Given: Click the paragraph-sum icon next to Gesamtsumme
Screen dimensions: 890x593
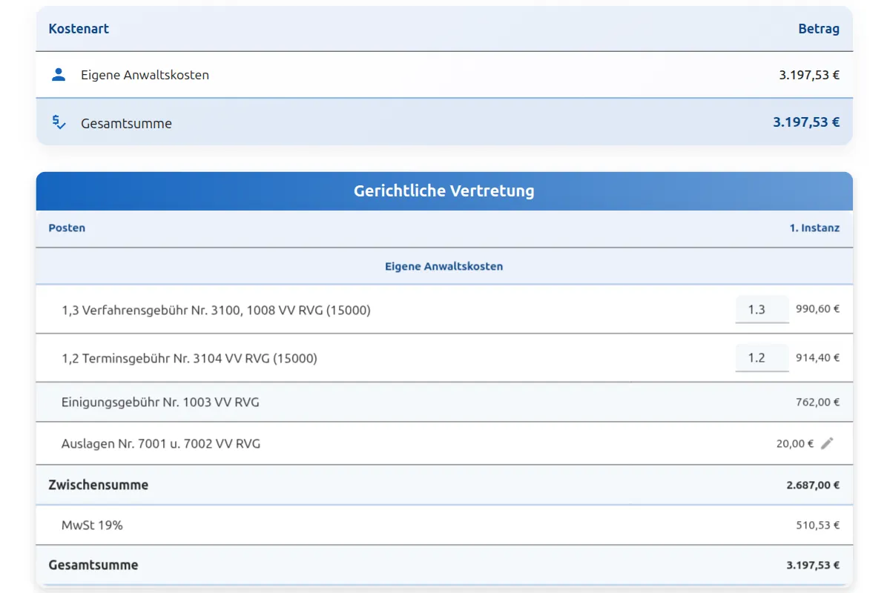Looking at the screenshot, I should 58,122.
